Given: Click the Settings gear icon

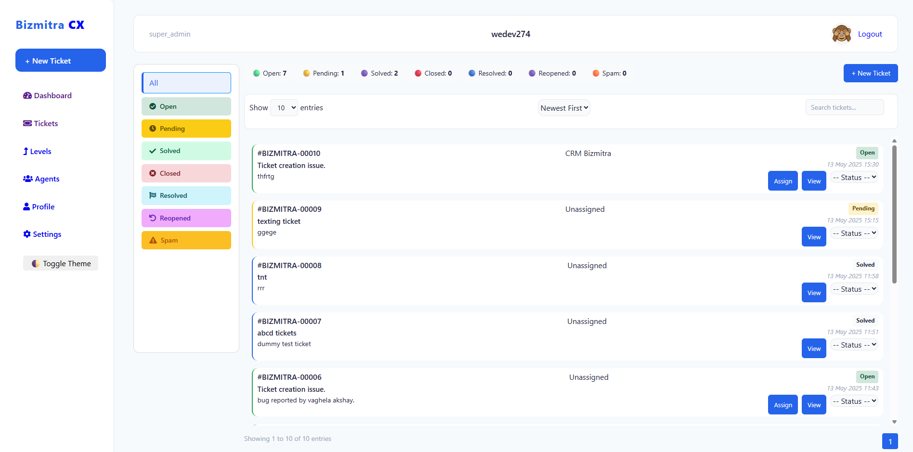Looking at the screenshot, I should pyautogui.click(x=27, y=234).
